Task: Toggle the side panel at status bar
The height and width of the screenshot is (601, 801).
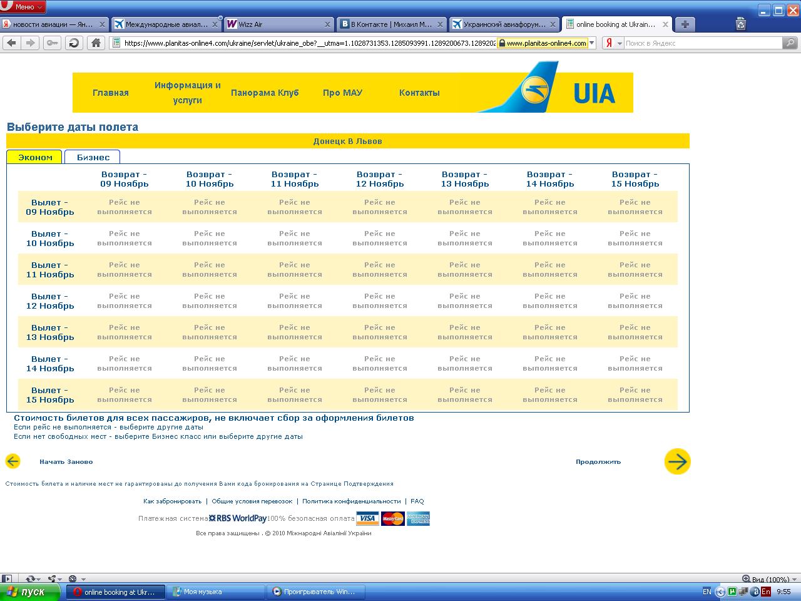Action: [x=7, y=579]
